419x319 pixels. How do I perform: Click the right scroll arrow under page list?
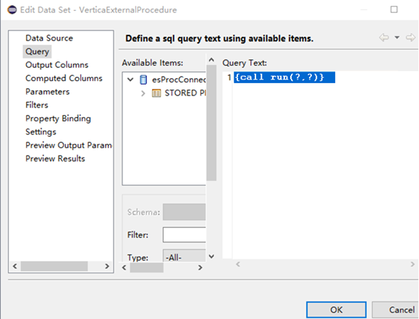[107, 266]
